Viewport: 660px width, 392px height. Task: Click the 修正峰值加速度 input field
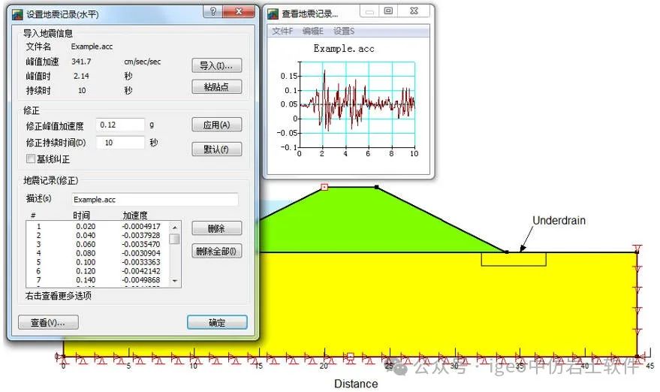[120, 125]
